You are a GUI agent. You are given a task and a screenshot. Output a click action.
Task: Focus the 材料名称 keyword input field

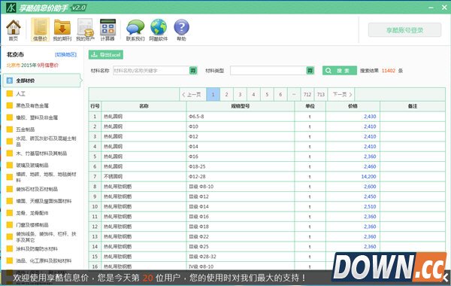coord(151,71)
